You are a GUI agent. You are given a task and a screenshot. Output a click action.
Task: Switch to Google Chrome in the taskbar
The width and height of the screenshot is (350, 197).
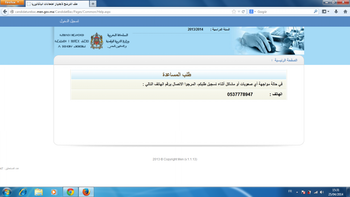(70, 192)
